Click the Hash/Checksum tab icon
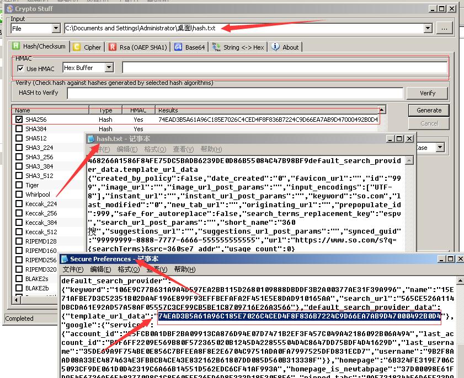464x378 pixels. pos(16,46)
